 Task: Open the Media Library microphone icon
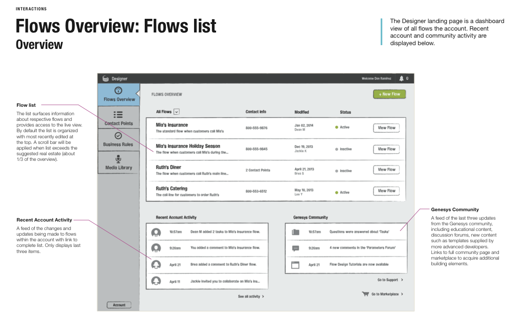[x=118, y=158]
